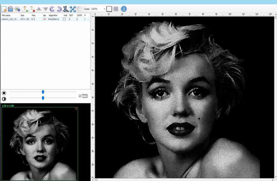Click the vertical scrollbar up arrow
Screen dimensions: 277x181
click(276, 14)
